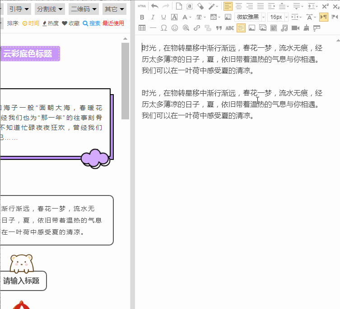
Task: Toggle underline formatting
Action: 163,17
